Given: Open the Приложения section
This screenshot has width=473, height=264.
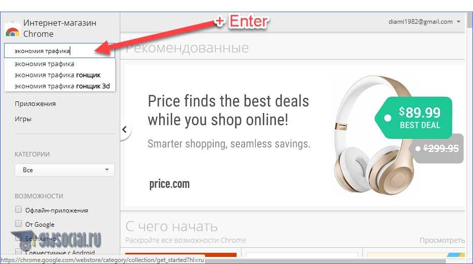Looking at the screenshot, I should [35, 103].
